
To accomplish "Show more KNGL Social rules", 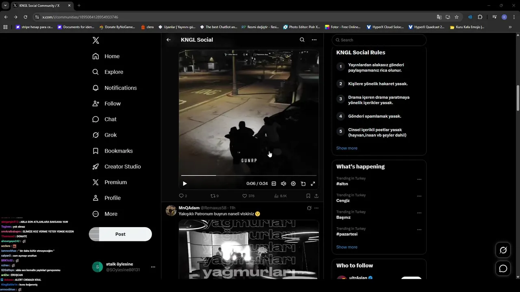I will pos(347,148).
